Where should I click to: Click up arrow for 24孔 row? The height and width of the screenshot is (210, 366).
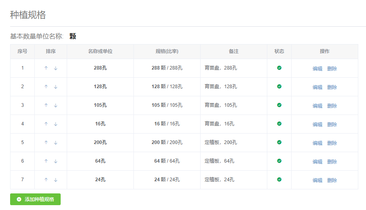(x=46, y=180)
